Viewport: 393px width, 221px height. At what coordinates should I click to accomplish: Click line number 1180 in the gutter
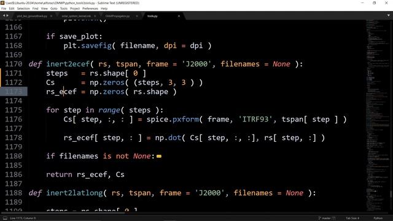tap(14, 156)
